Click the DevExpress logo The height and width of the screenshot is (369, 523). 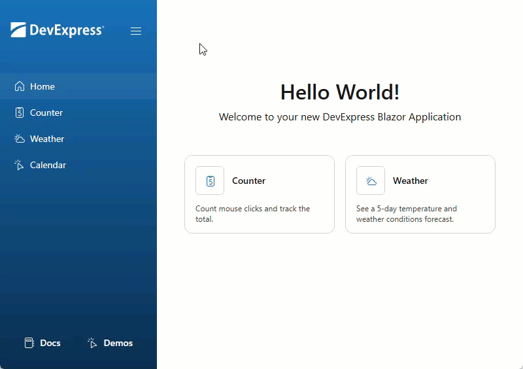pos(57,30)
